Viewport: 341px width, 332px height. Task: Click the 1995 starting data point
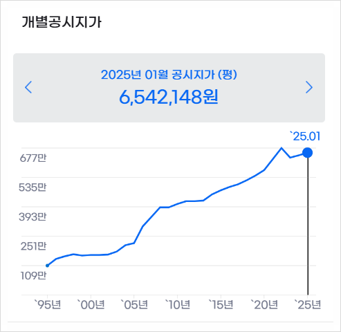[47, 266]
